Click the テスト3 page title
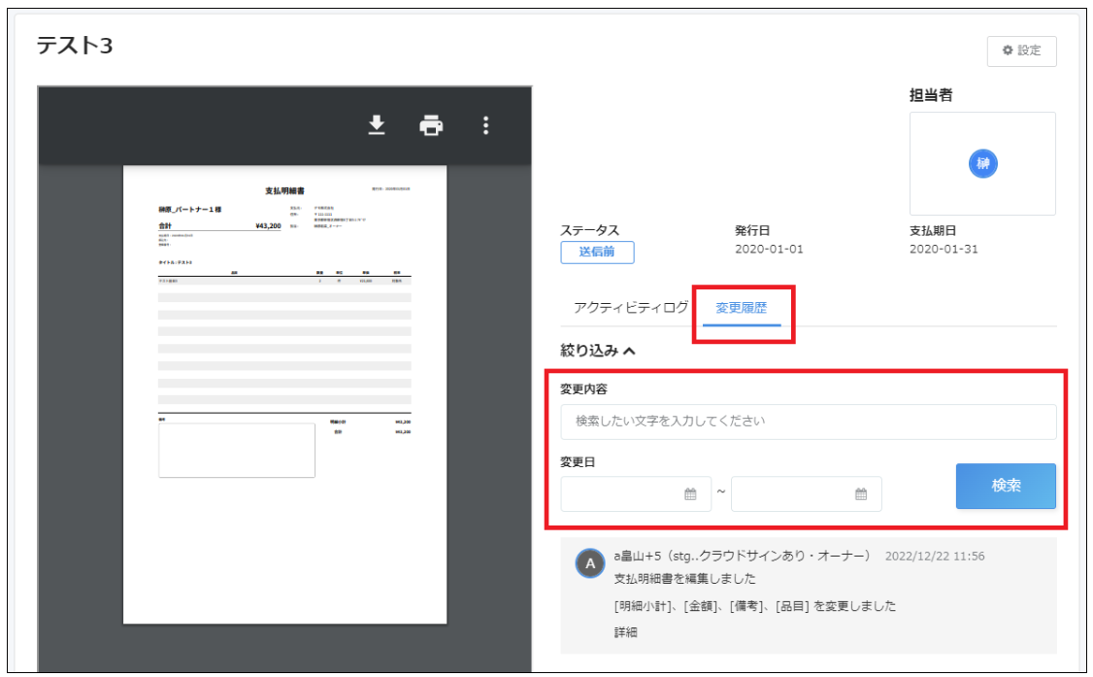 [x=75, y=46]
